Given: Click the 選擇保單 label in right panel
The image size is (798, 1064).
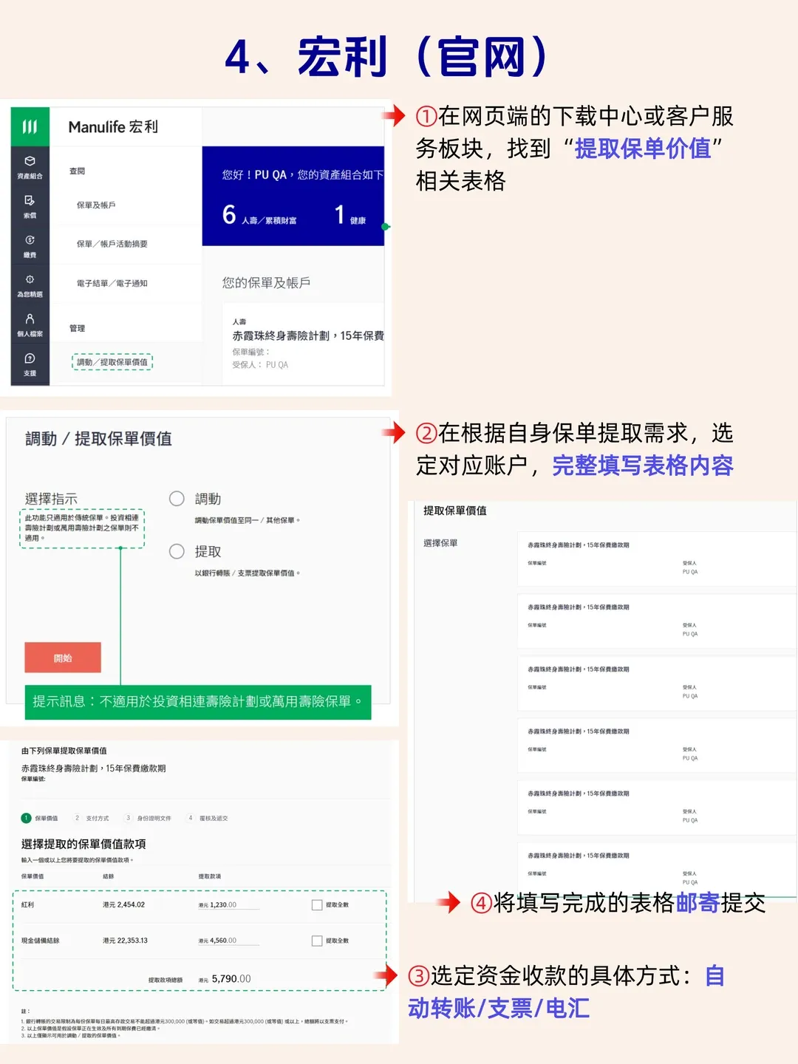Looking at the screenshot, I should pyautogui.click(x=440, y=543).
